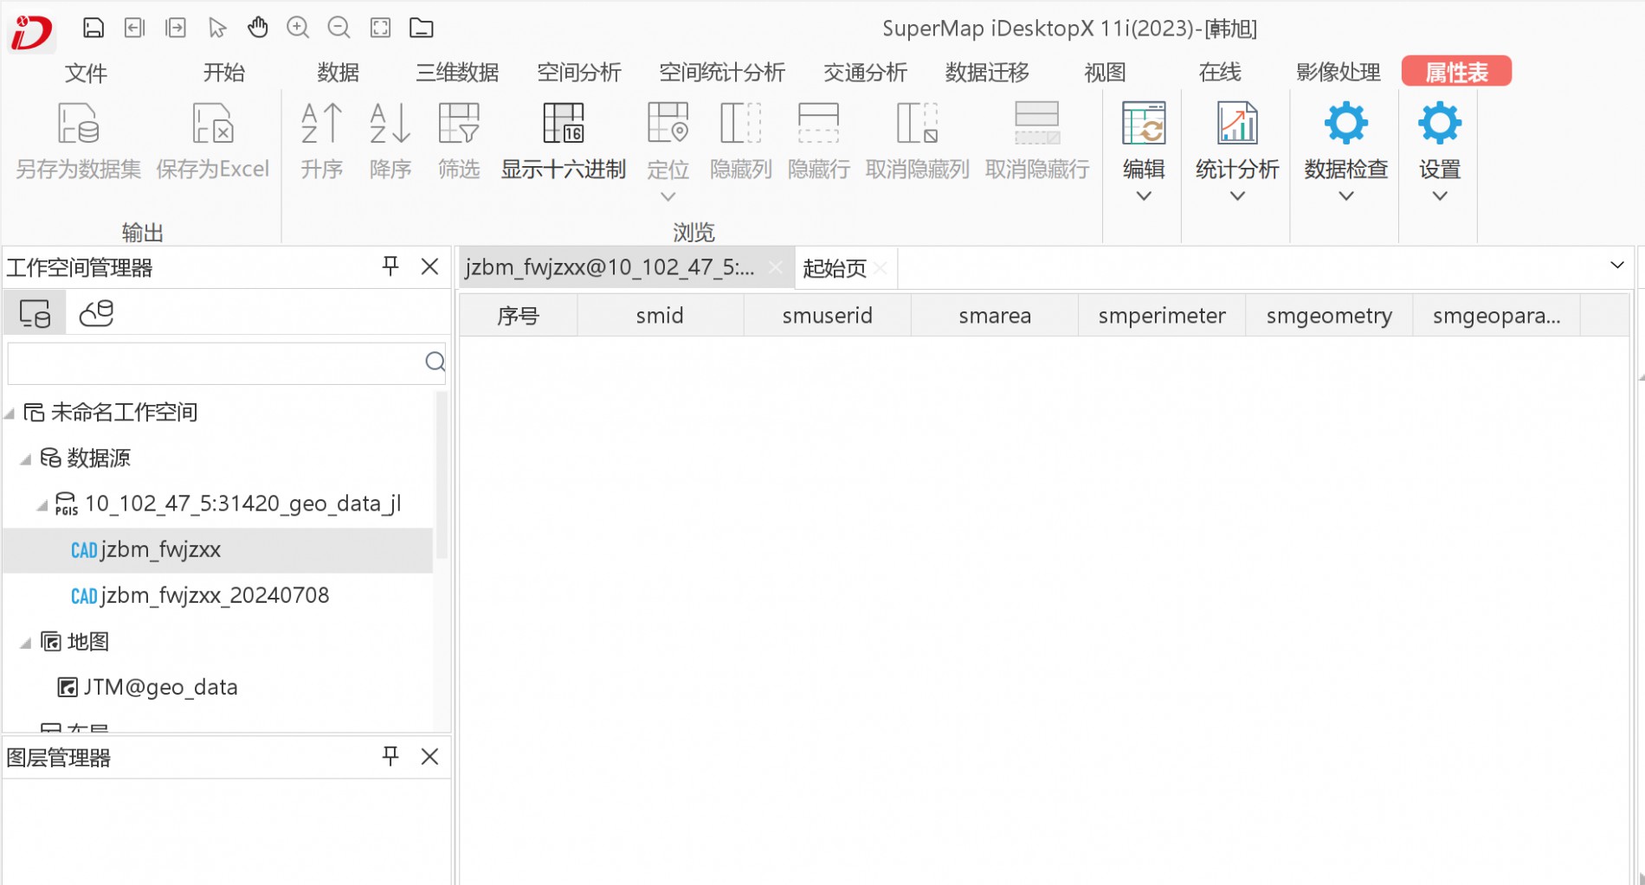Screen dimensions: 1645x885
Task: Click the workspace tree vertical scrollbar
Action: tap(442, 476)
